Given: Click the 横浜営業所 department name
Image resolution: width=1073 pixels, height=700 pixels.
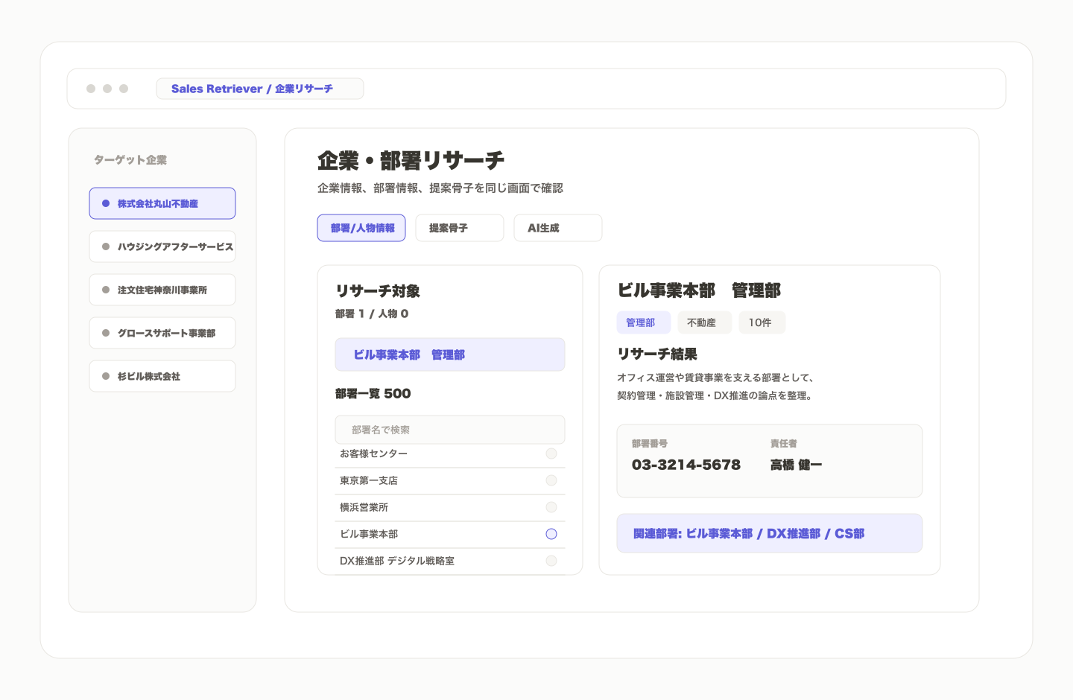Looking at the screenshot, I should (x=364, y=507).
